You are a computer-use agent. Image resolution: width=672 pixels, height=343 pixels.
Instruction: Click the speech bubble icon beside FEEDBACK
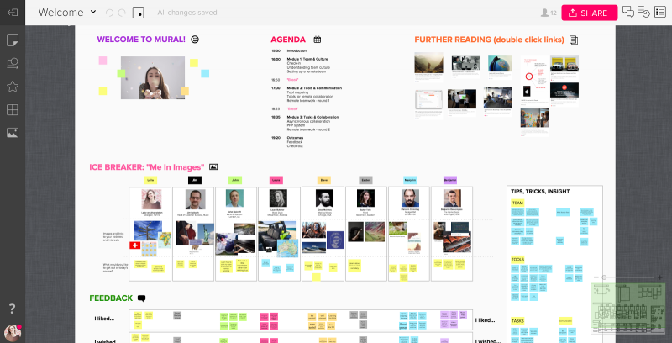[141, 298]
